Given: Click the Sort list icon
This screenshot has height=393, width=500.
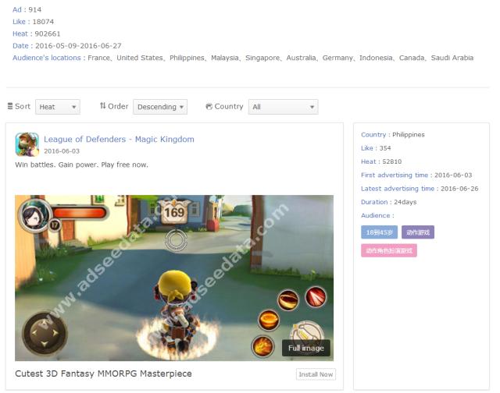Looking at the screenshot, I should click(x=10, y=106).
